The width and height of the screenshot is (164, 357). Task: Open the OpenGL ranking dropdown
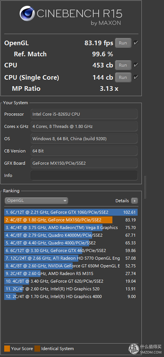pyautogui.click(x=36, y=201)
